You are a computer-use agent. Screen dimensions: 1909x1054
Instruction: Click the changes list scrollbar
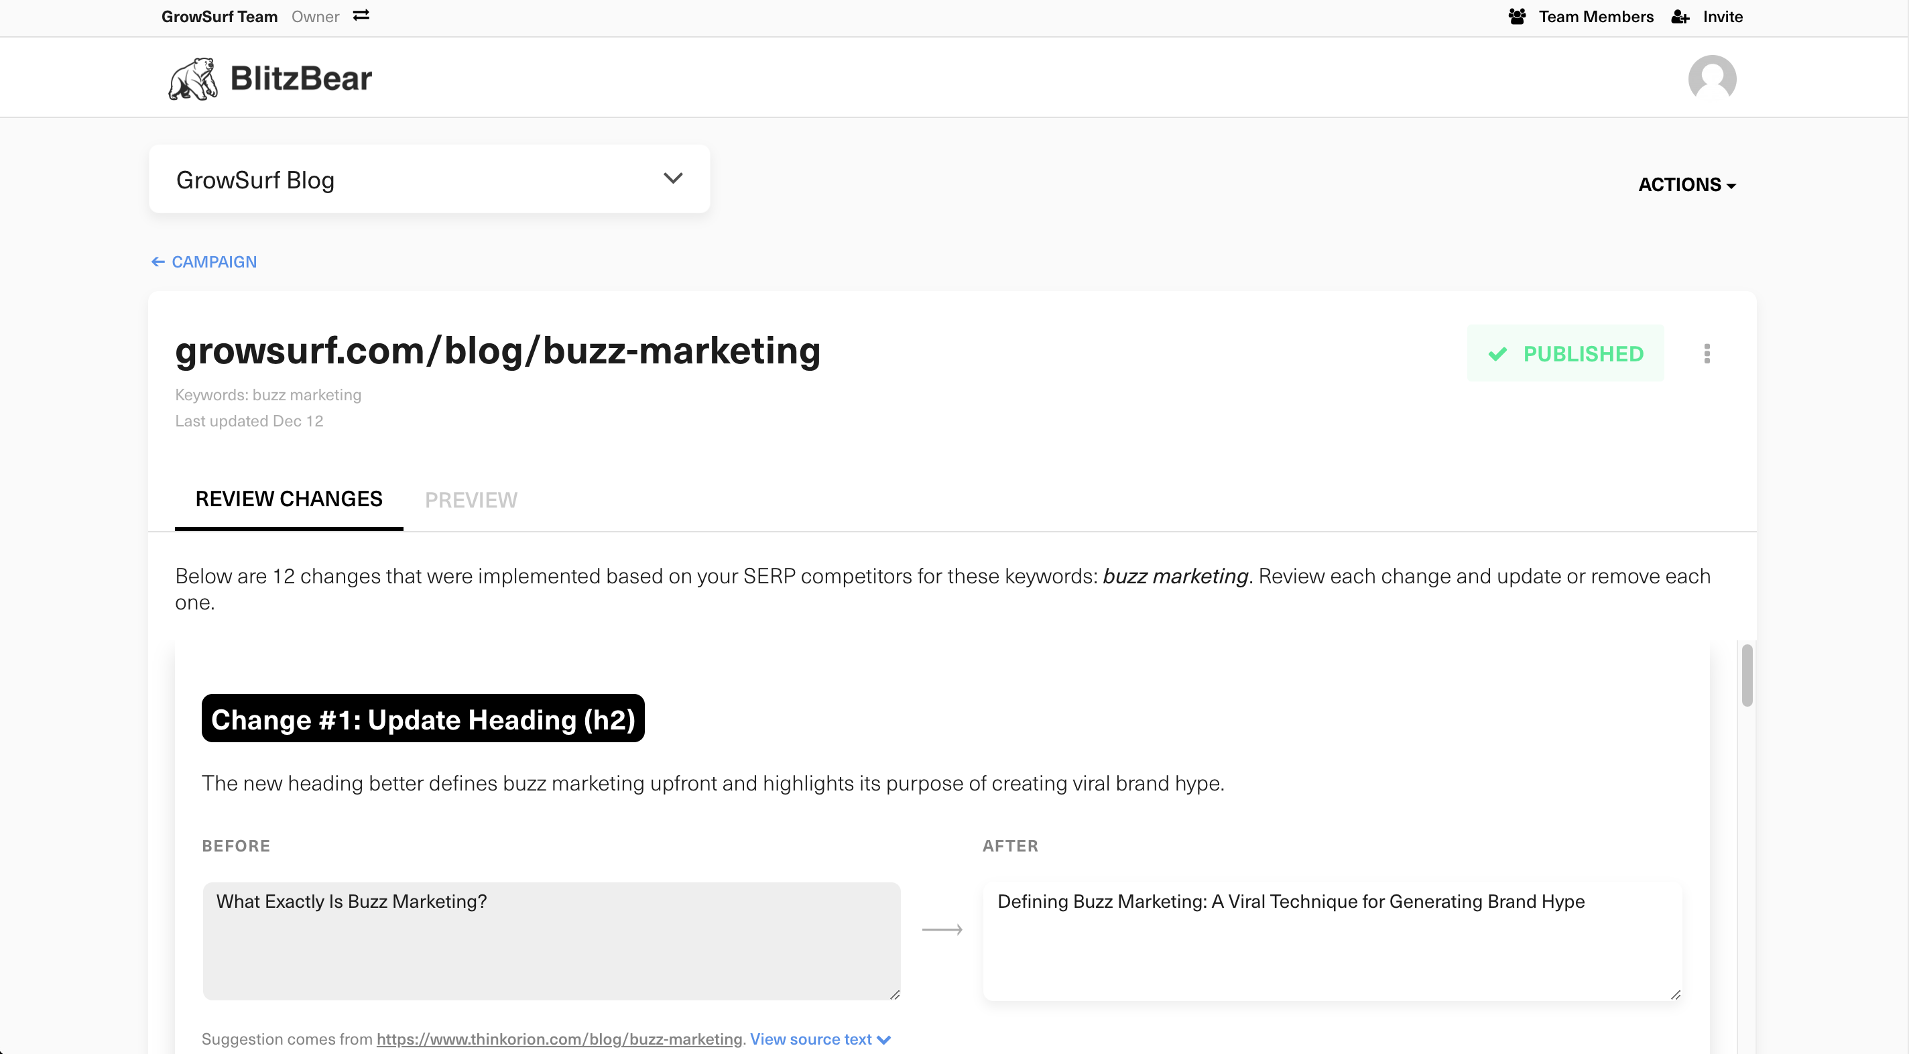(1747, 675)
